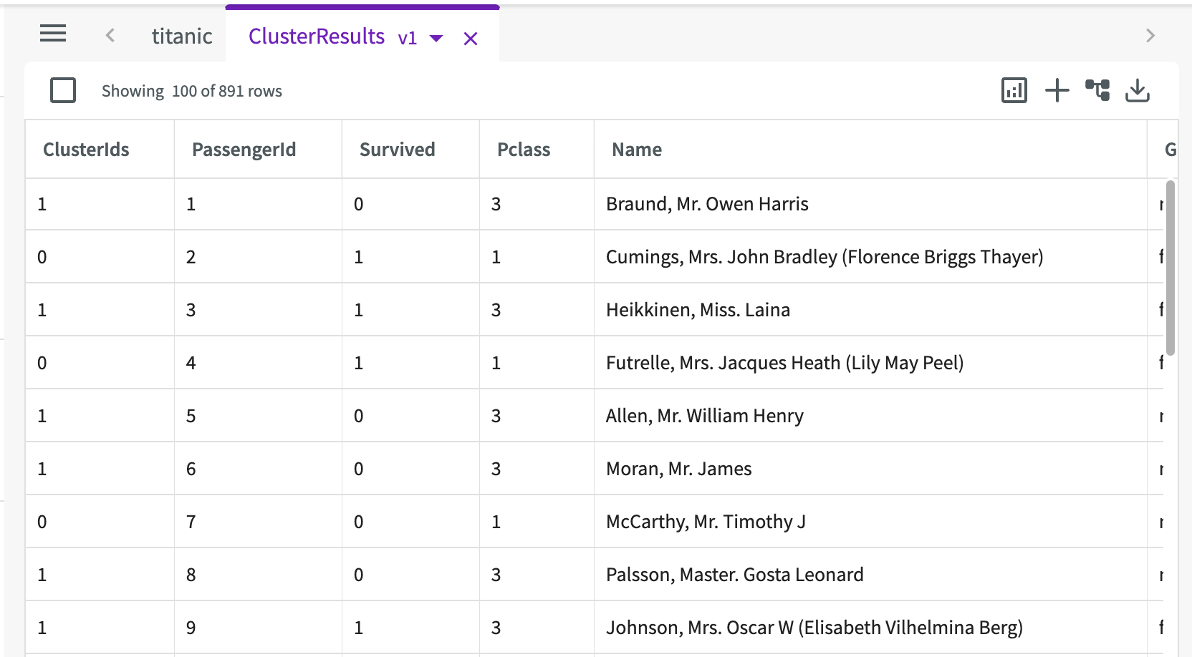The image size is (1192, 657).
Task: Select the 'Johnson, Mrs. Oscar W' name cell
Action: [871, 628]
